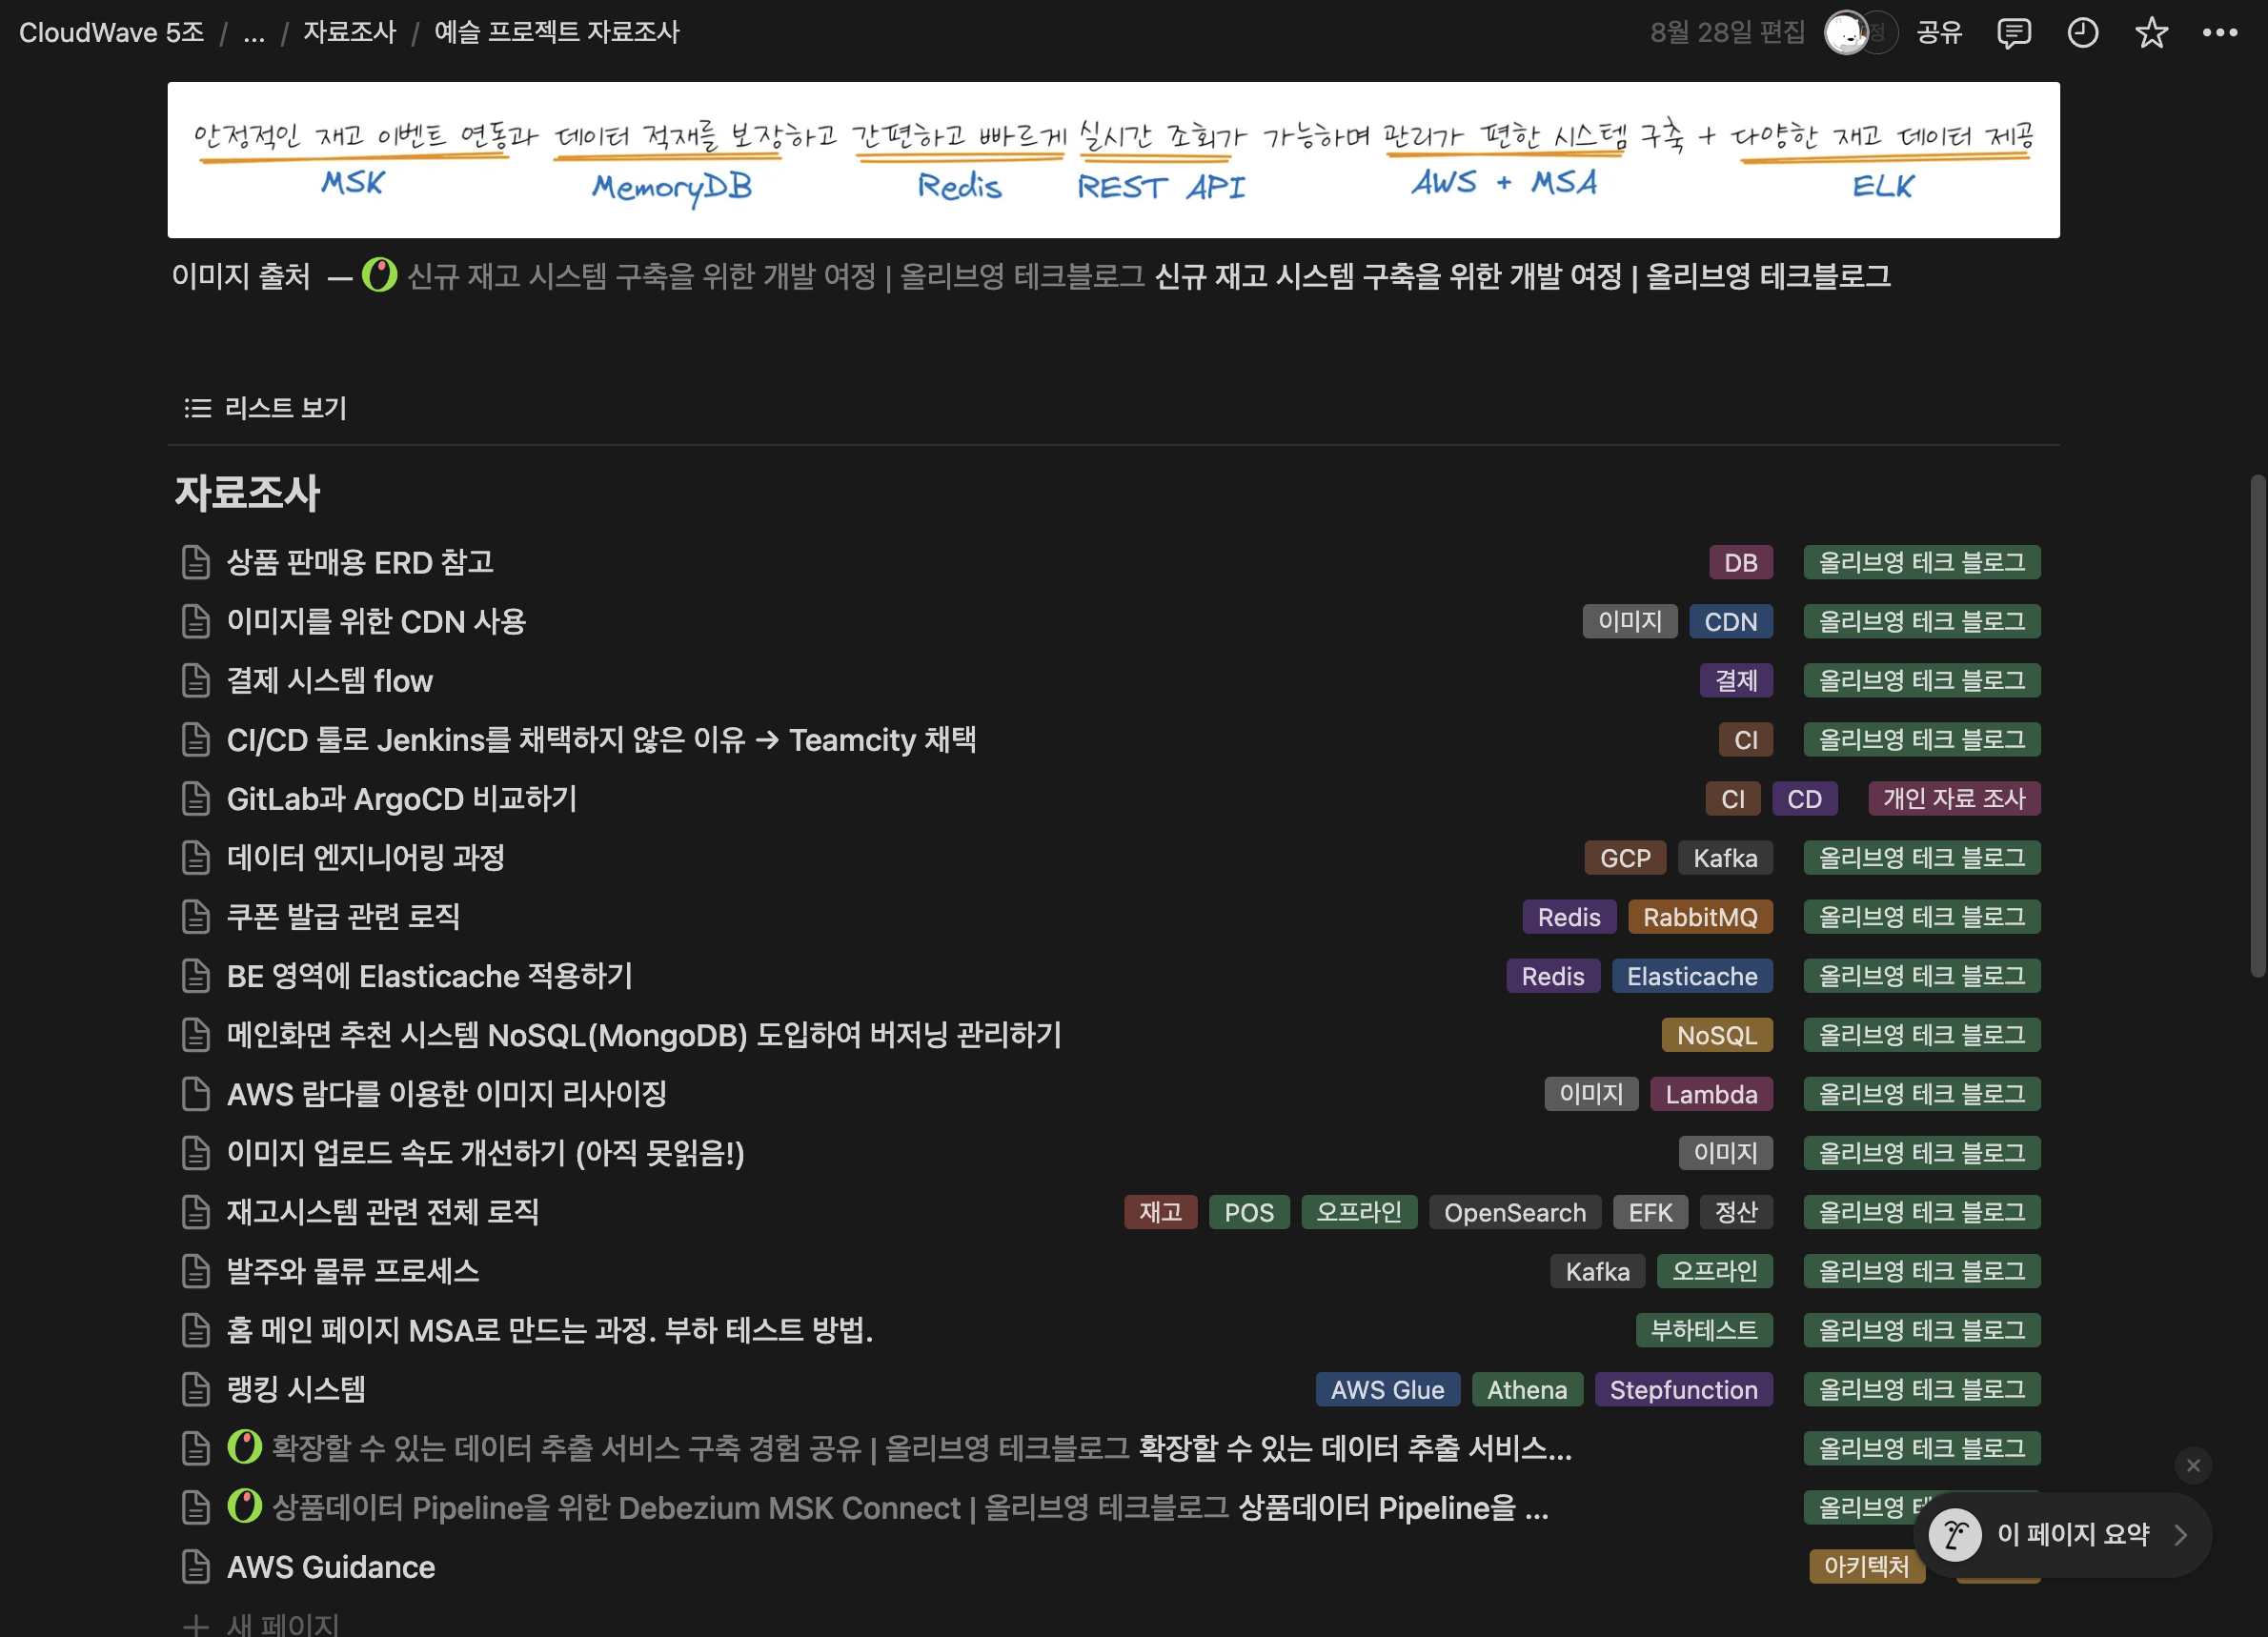This screenshot has height=1637, width=2268.
Task: Expand the 이 페이지 요약 chevron
Action: coord(2181,1534)
